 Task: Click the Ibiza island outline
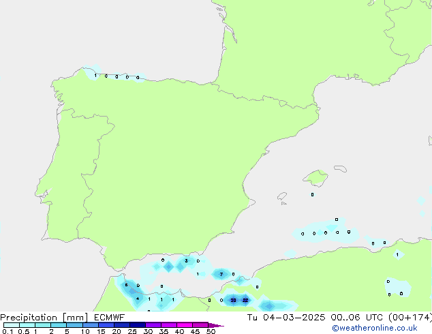pos(282,196)
